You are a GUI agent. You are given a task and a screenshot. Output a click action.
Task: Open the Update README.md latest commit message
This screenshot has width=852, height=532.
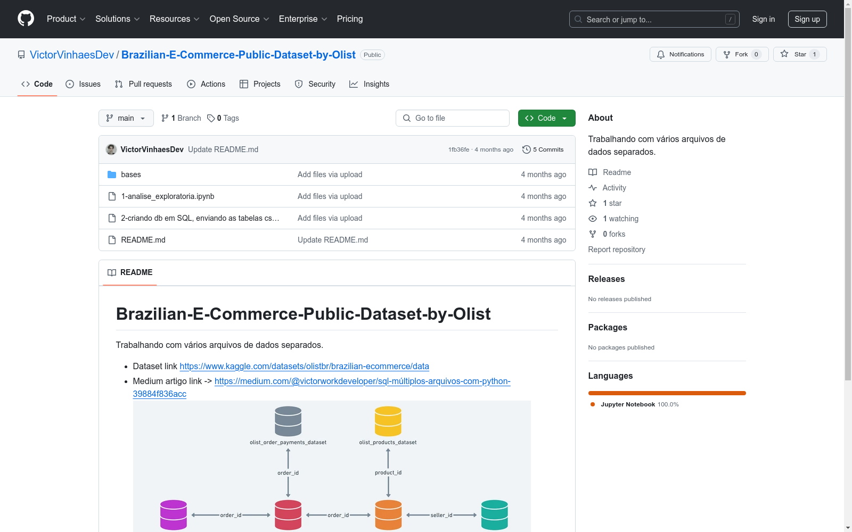[x=223, y=149]
